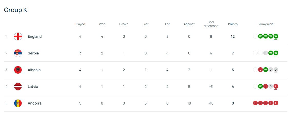Click the Serbia flag icon
Image resolution: width=292 pixels, height=114 pixels.
(18, 53)
